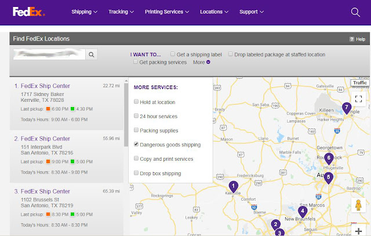Open FedEx Ship Center at 1717 Sidney Baker

pyautogui.click(x=45, y=86)
